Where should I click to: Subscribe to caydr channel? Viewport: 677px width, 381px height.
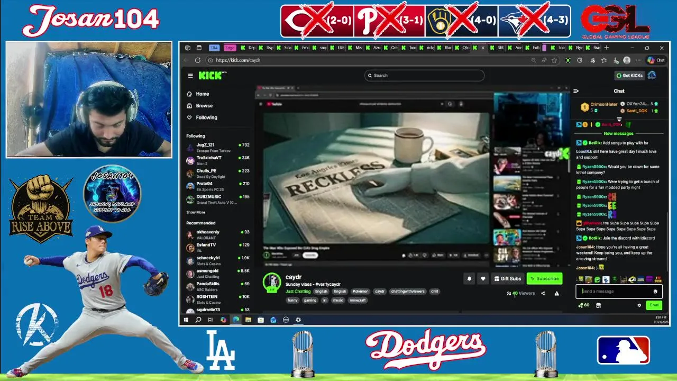pos(544,279)
